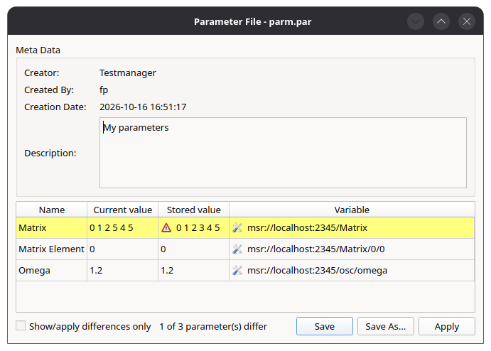Click the parameter icon beside osc/omega variable
Screen dimensions: 491x351
click(237, 270)
